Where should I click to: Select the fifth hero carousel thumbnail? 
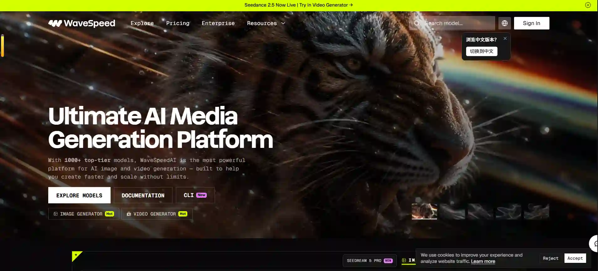point(537,211)
